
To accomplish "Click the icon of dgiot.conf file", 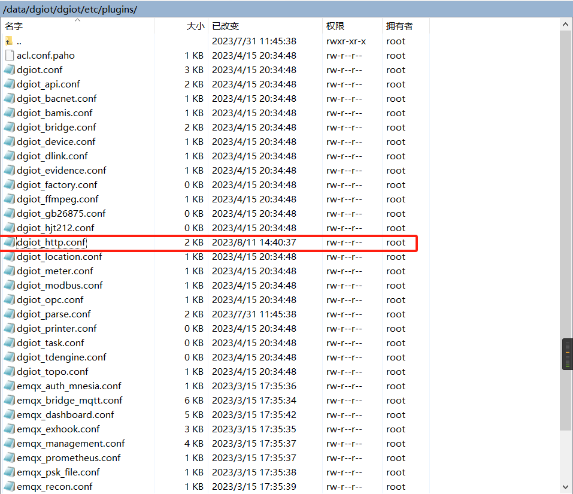I will tap(10, 70).
